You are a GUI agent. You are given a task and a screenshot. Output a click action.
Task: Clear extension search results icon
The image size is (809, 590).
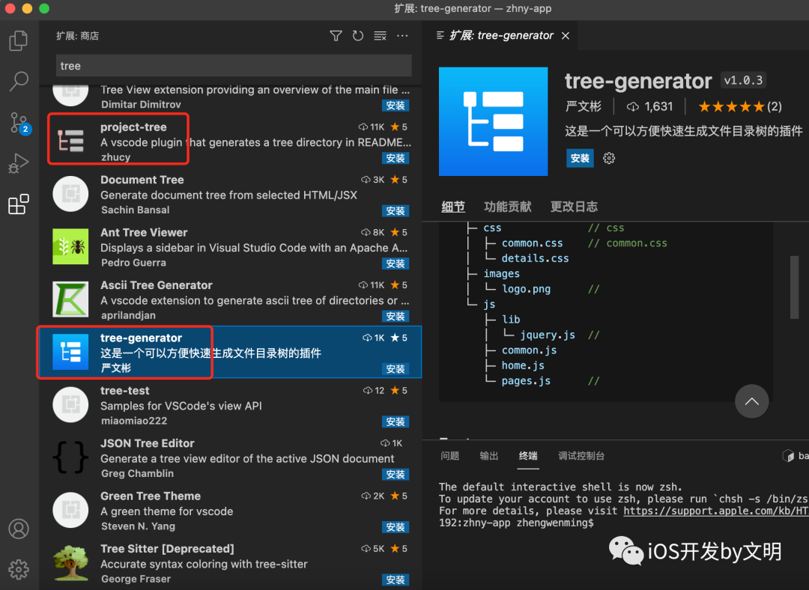(x=381, y=36)
